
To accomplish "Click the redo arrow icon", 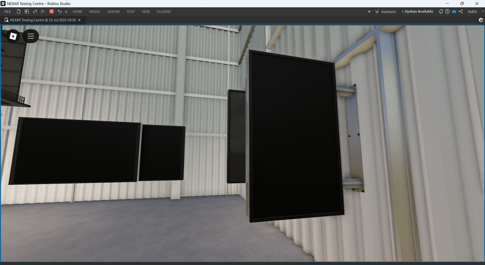I will 35,12.
